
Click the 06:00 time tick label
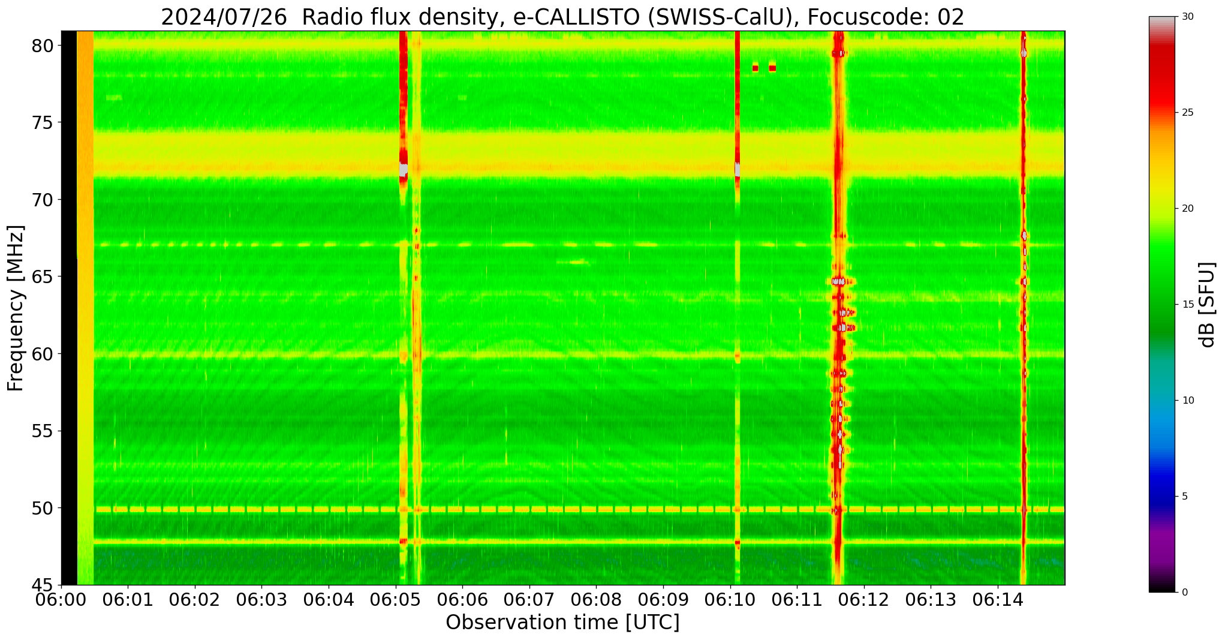(x=61, y=600)
